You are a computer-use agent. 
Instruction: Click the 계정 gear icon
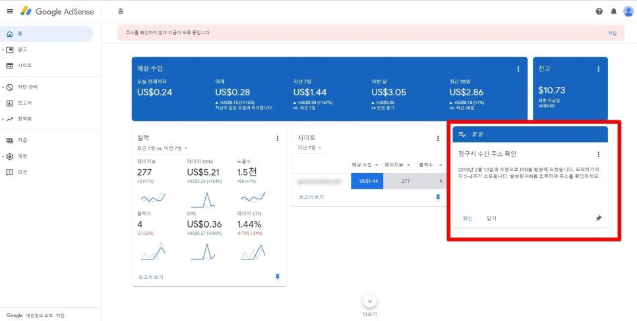point(10,156)
